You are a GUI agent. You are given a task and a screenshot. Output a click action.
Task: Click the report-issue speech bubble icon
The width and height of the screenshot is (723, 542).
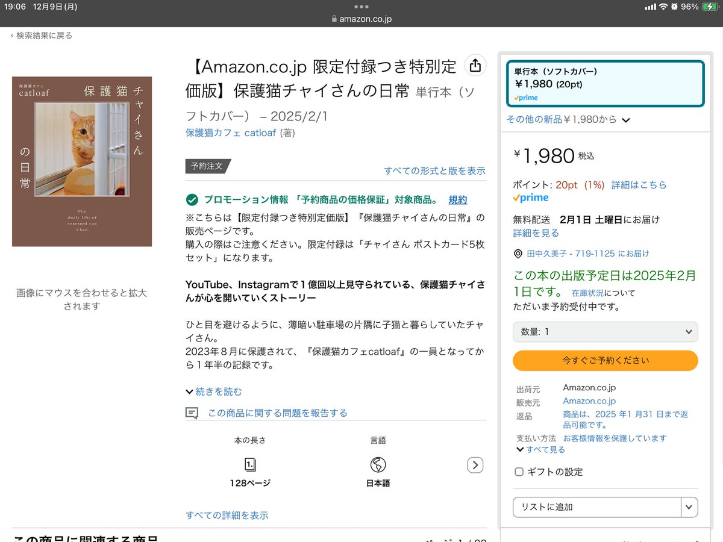click(x=192, y=413)
